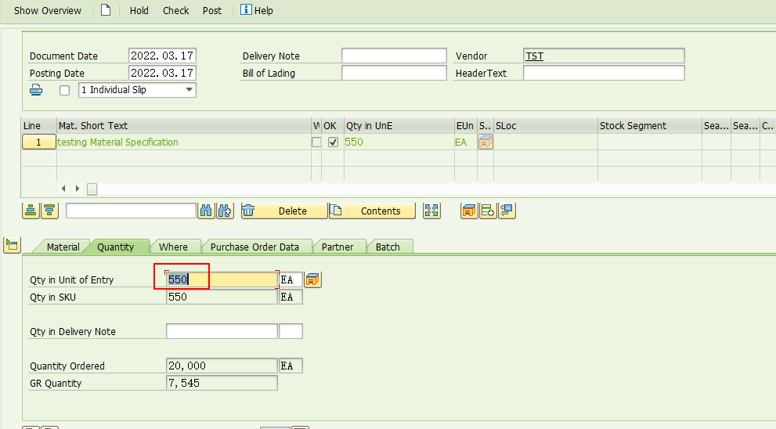Toggle the checkbox next to the printer icon
Screen dimensions: 776x429
coord(64,91)
